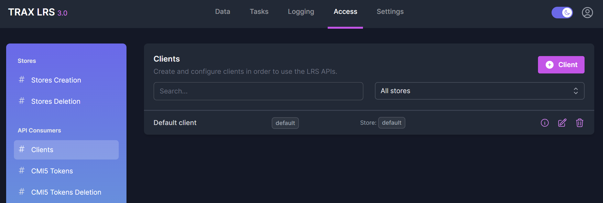Select Clients in the sidebar
The width and height of the screenshot is (603, 203).
point(66,150)
